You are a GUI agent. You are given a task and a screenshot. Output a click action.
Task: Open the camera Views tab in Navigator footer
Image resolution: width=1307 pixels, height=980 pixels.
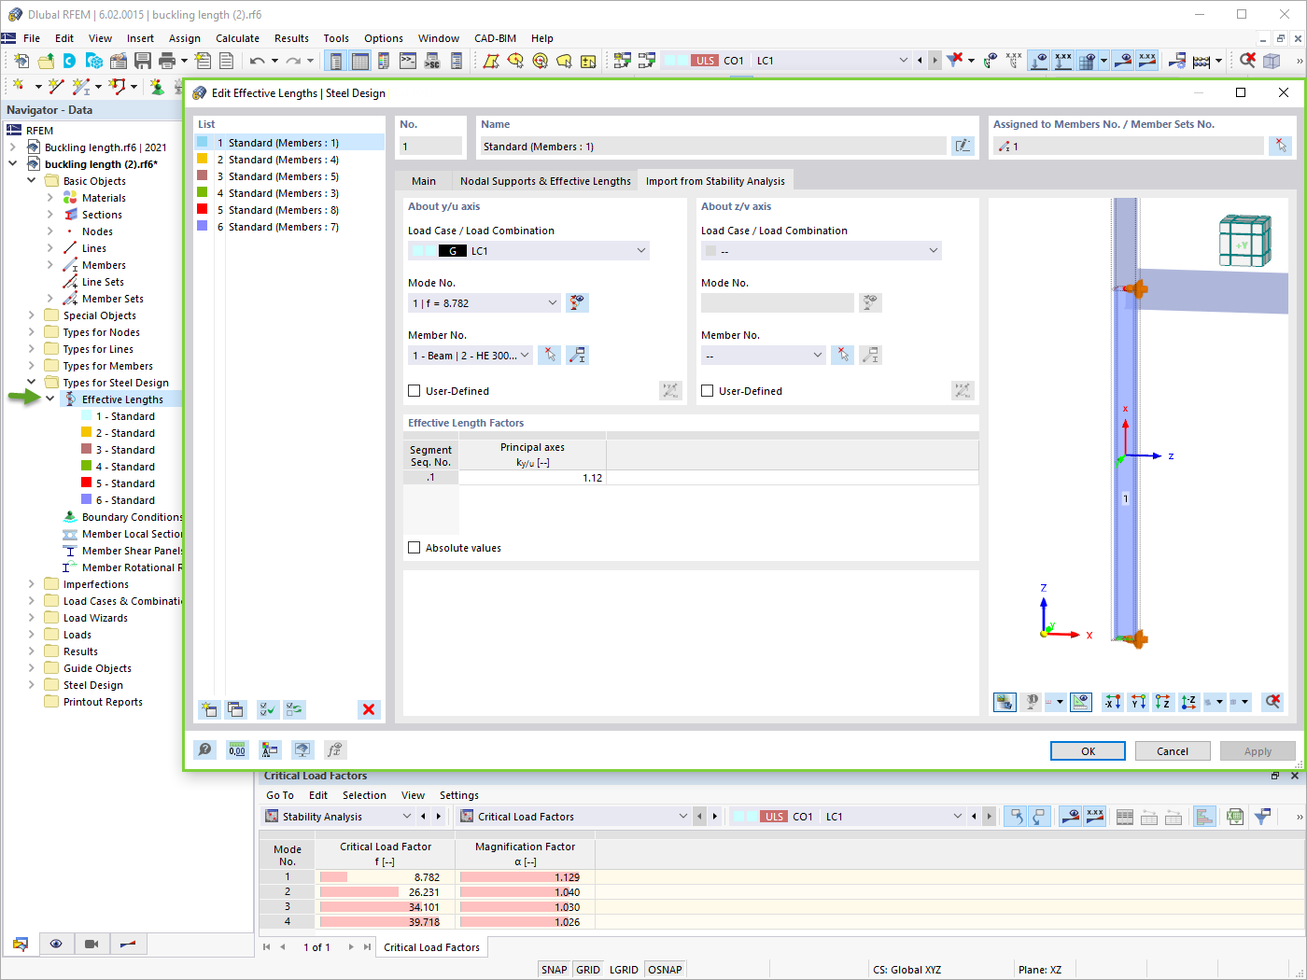click(x=91, y=944)
